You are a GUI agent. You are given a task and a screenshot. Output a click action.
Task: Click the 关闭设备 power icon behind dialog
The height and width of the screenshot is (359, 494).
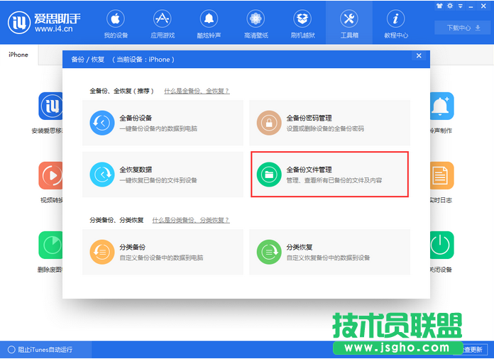pyautogui.click(x=441, y=245)
